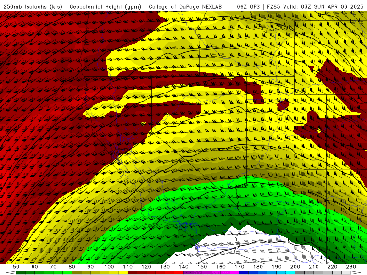
Task: Pick the bright yellow swatch just left of 110
Action: click(x=123, y=272)
